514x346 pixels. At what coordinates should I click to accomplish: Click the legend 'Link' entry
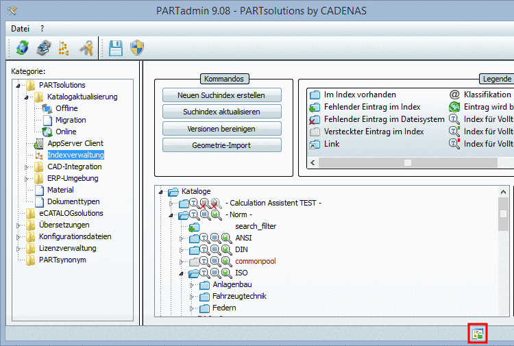pyautogui.click(x=332, y=144)
